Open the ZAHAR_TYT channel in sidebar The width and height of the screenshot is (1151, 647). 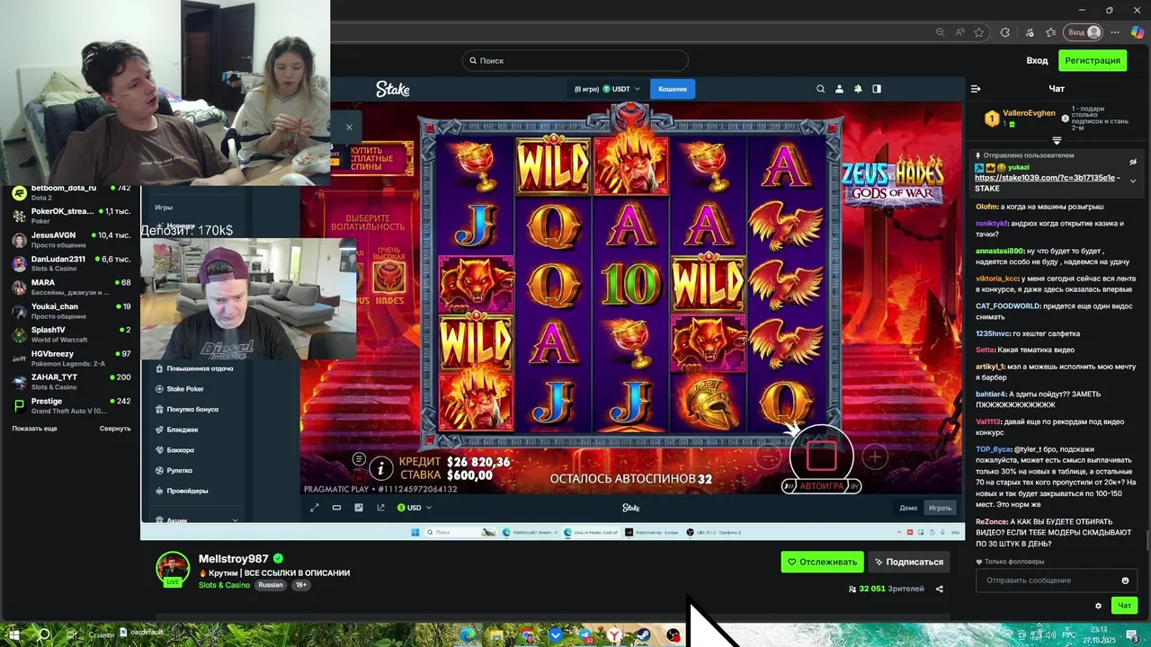(x=70, y=382)
